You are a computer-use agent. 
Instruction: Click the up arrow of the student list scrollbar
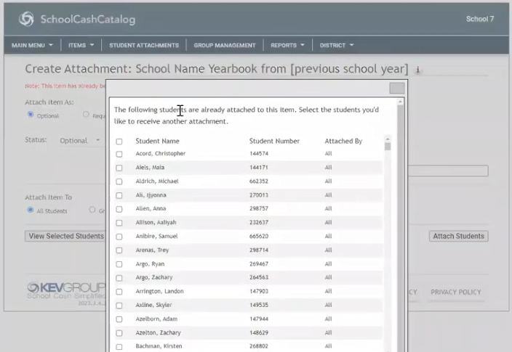[388, 138]
